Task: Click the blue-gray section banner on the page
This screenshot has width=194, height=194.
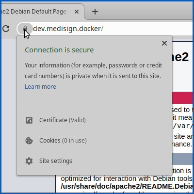Action: pyautogui.click(x=182, y=158)
